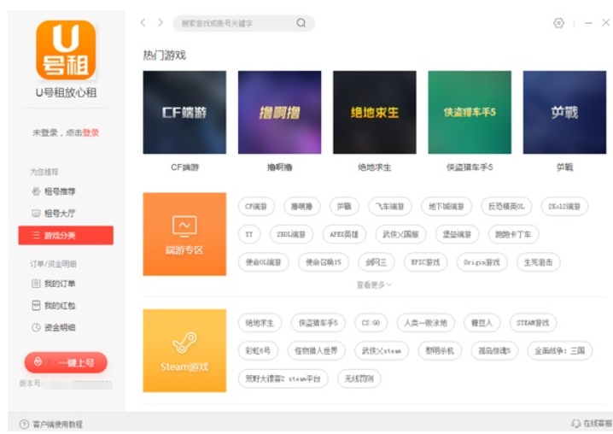The image size is (613, 434).
Task: Select the 地下城端游 tag
Action: [446, 206]
